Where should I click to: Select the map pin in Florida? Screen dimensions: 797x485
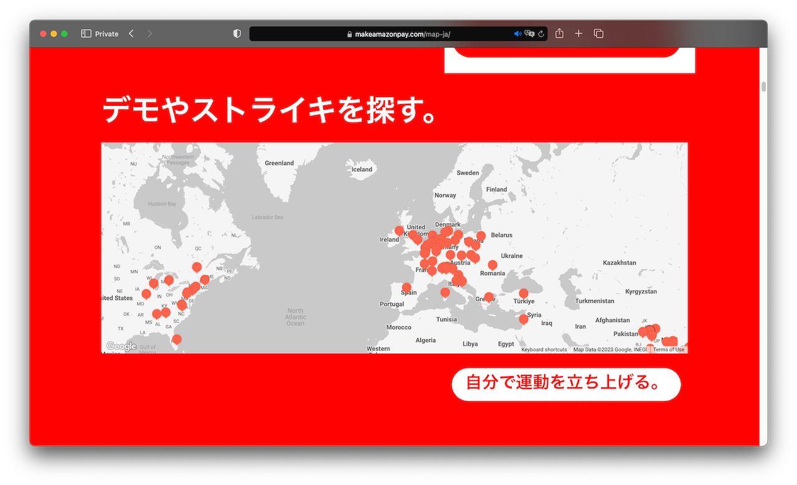coord(177,340)
